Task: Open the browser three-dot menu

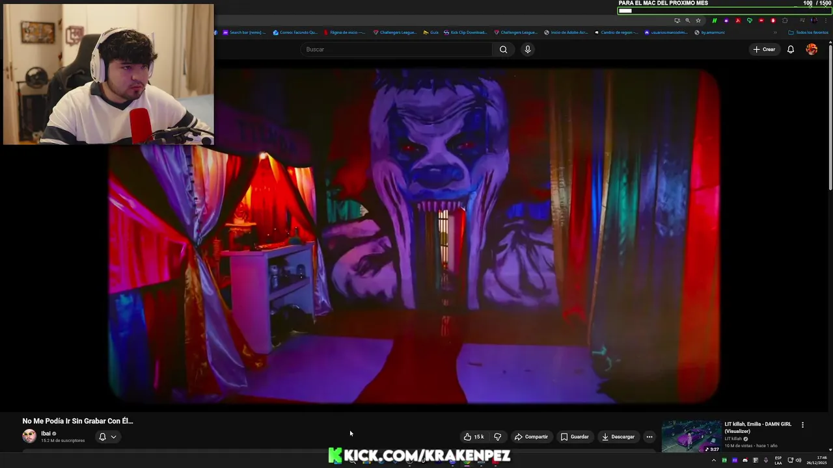Action: (826, 20)
